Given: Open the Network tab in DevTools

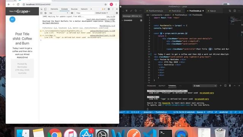Looking at the screenshot, I should 84,9.
